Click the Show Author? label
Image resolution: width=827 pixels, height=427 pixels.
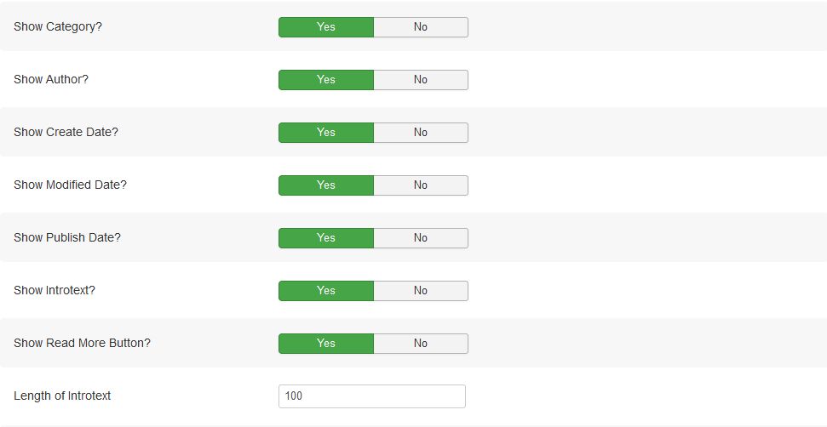click(51, 79)
